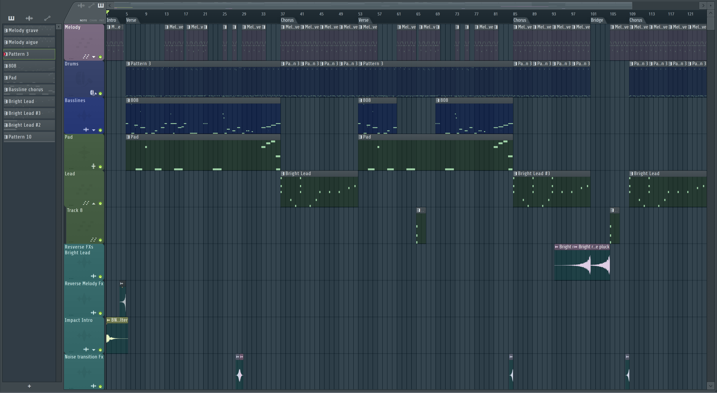
Task: Expand the Melody track dropdown arrow
Action: click(x=94, y=57)
